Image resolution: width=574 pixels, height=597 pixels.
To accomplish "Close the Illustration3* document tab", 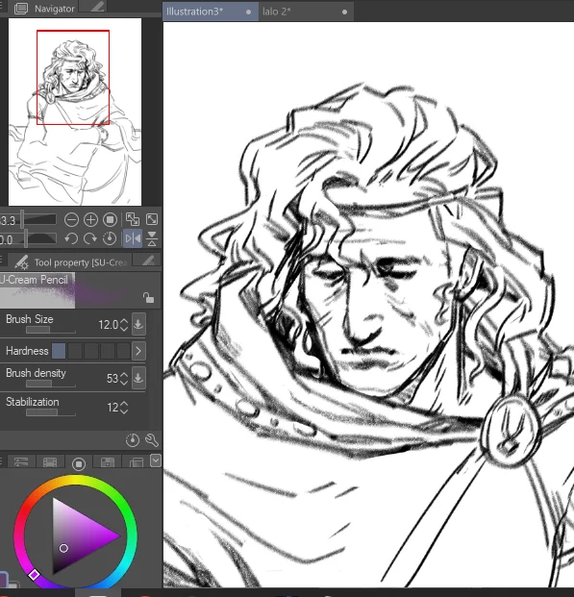I will coord(248,12).
